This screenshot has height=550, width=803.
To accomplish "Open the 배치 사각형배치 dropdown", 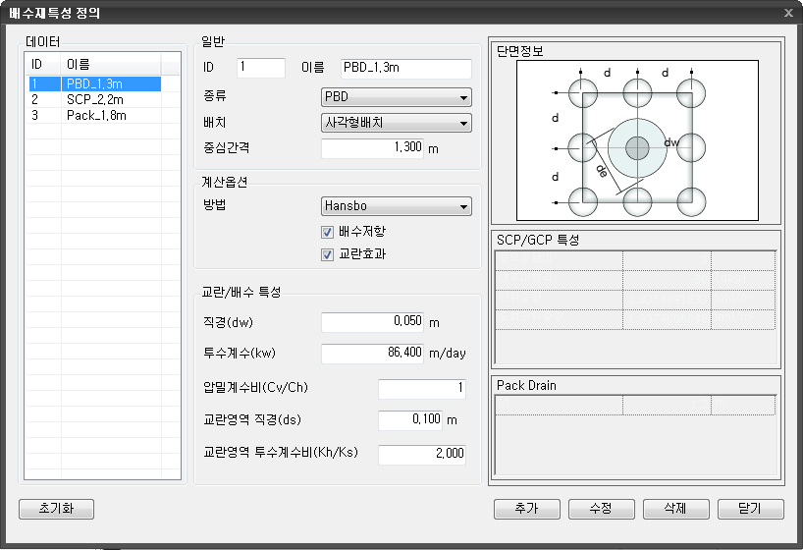I will pyautogui.click(x=397, y=123).
